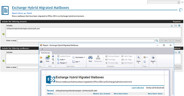
Task: Open the Margins dropdown
Action: 62,63
